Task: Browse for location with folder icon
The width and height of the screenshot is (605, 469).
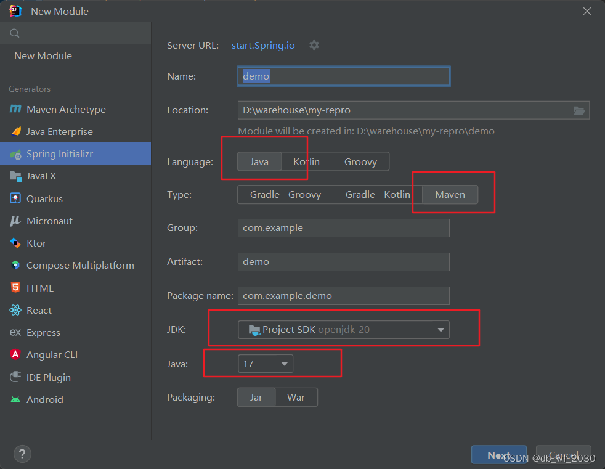Action: coord(579,110)
